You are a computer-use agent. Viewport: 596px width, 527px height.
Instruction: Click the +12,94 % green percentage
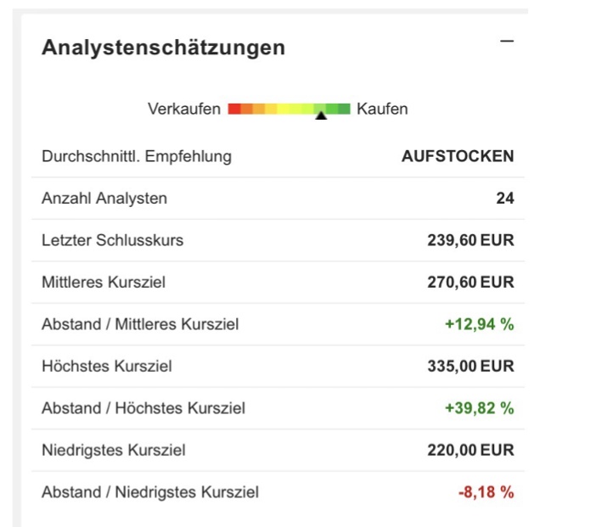[x=479, y=324]
